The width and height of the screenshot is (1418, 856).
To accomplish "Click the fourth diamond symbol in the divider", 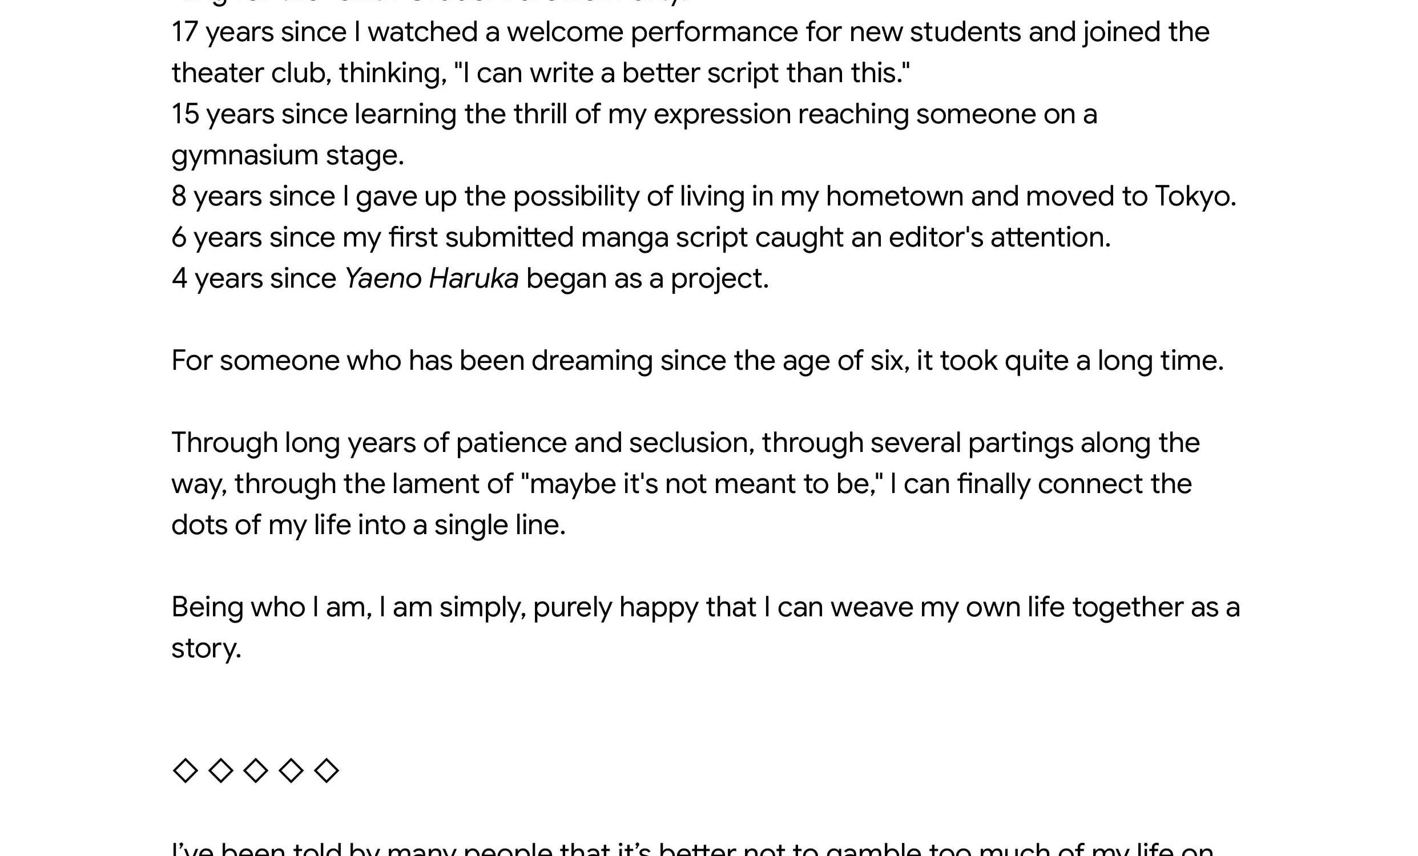I will 291,771.
